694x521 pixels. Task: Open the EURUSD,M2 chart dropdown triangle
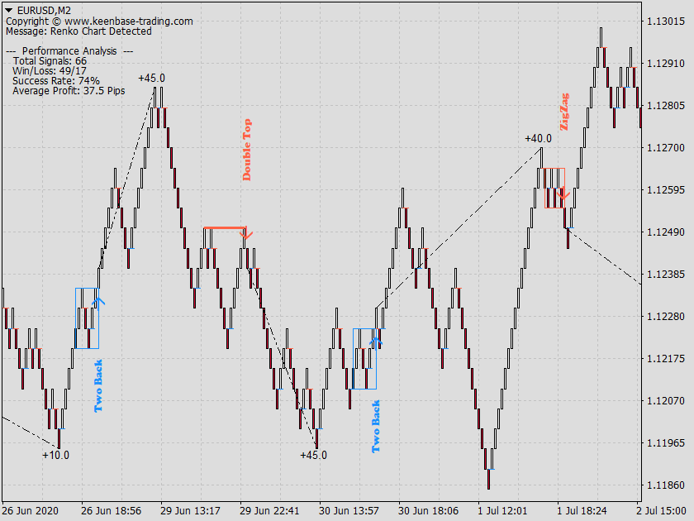[10, 11]
